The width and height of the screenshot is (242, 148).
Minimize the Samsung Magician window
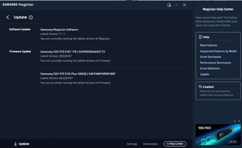177,5
